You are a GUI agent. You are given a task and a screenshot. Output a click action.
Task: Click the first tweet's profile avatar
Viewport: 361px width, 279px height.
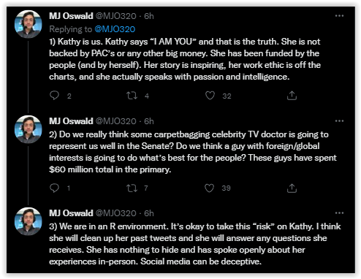[28, 24]
